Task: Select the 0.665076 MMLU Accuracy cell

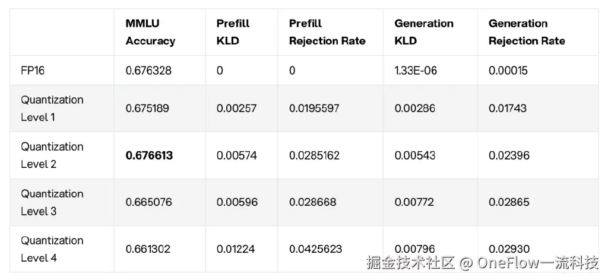Action: click(148, 202)
